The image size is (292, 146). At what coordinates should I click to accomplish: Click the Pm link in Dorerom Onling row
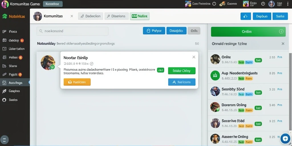click(x=279, y=105)
